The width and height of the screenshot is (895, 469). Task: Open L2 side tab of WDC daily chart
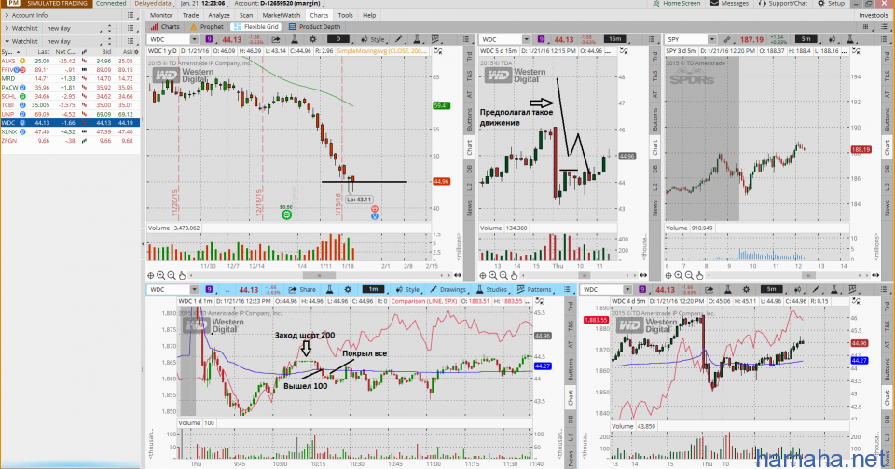coord(470,186)
